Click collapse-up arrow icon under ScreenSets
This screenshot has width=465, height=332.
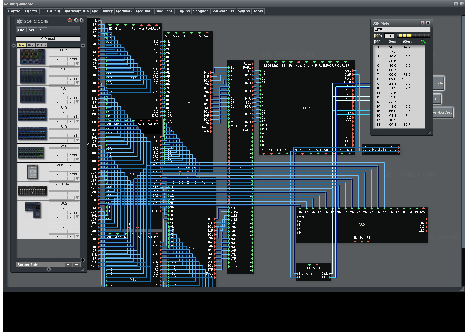click(49, 269)
